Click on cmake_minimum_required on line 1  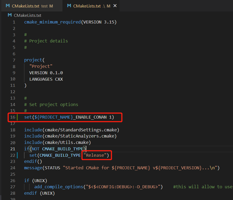(x=52, y=22)
